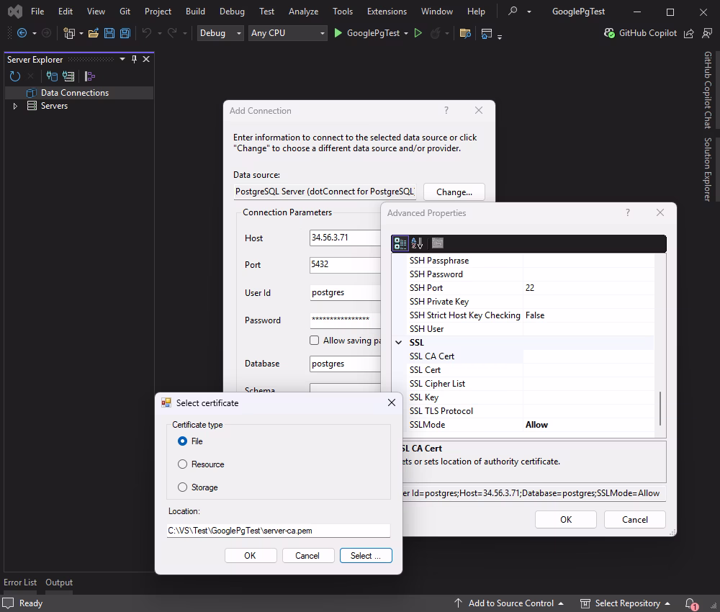
Task: Select the File certificate type
Action: pos(183,441)
